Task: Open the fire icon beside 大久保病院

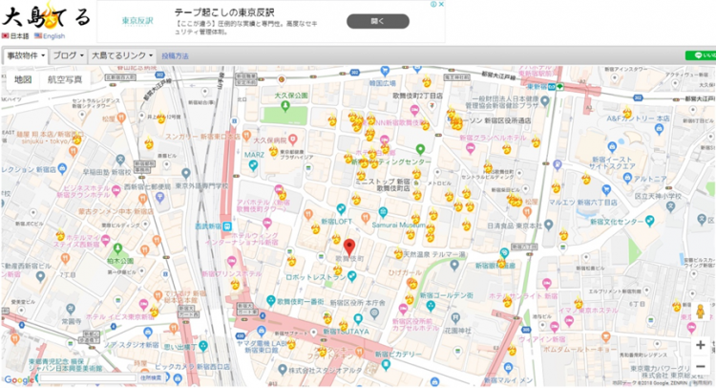Action: 273,150
